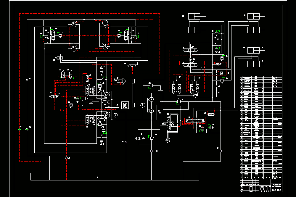The height and width of the screenshot is (197, 296).
Task: Click lower three-position directional valve 45
Action: click(191, 65)
